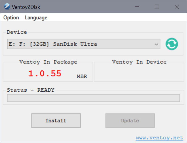Click the Ventoy2Disk app icon in title bar

point(7,7)
